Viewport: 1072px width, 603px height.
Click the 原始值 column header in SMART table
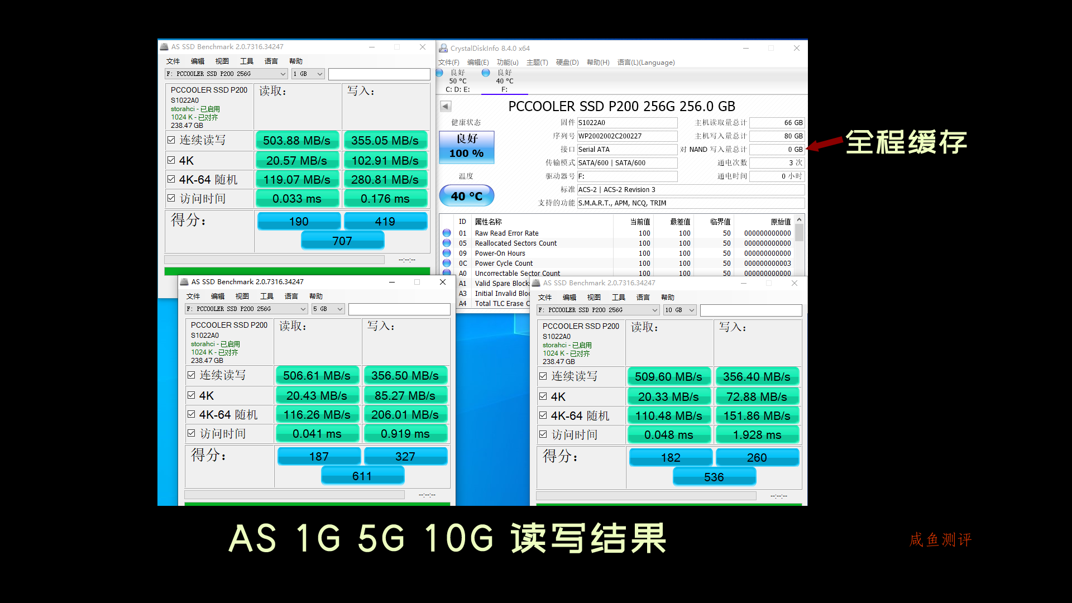[x=780, y=222]
